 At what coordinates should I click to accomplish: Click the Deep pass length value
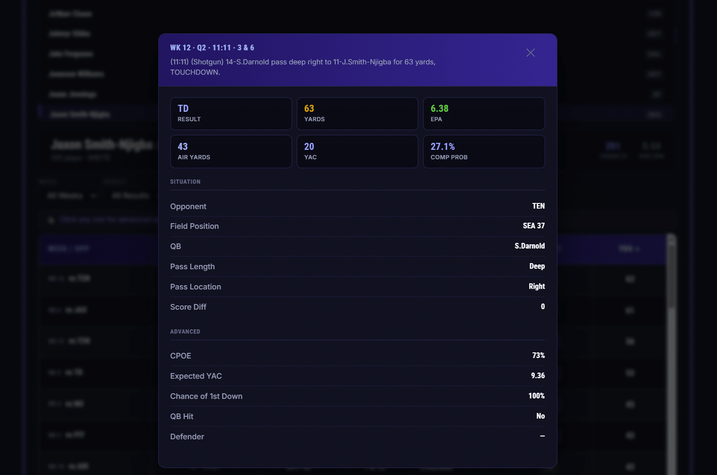(x=537, y=266)
